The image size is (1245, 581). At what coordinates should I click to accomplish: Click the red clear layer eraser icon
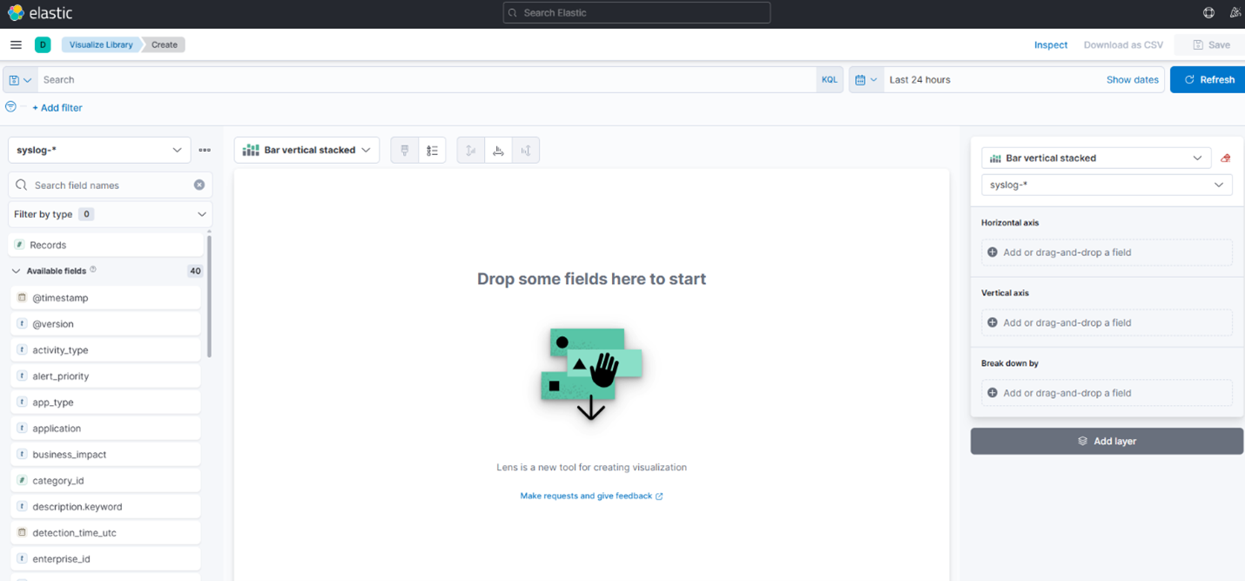point(1226,158)
